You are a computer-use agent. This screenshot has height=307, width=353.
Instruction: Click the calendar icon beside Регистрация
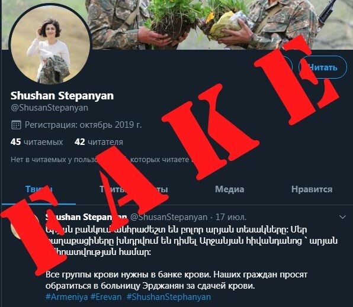[x=16, y=125]
